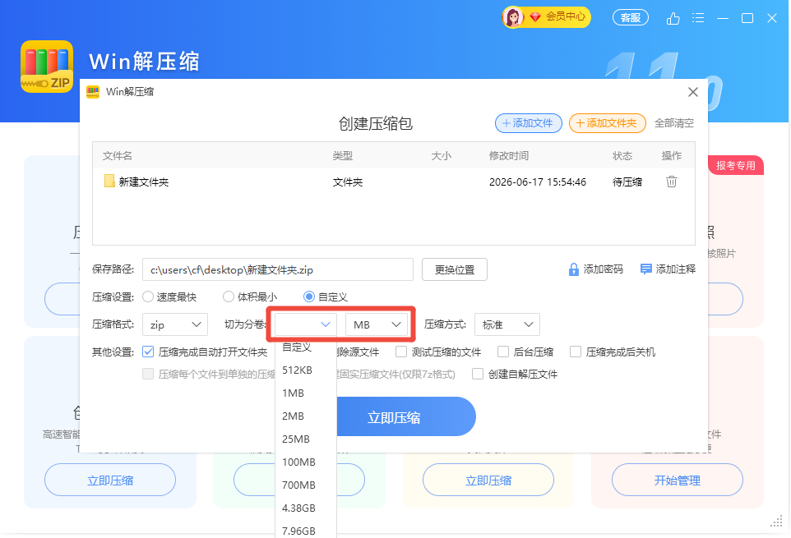The width and height of the screenshot is (791, 538).
Task: Click the 大小 column header
Action: (x=441, y=156)
